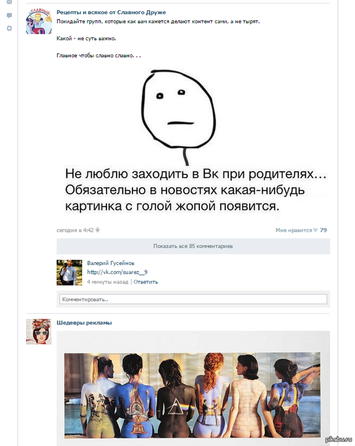
Task: Open the сегодня в 4:42 post timestamp
Action: coord(75,230)
